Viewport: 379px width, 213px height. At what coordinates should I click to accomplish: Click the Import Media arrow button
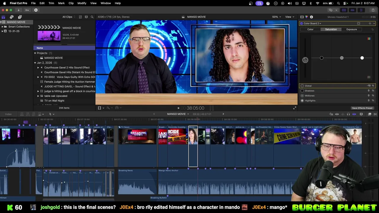pyautogui.click(x=18, y=10)
